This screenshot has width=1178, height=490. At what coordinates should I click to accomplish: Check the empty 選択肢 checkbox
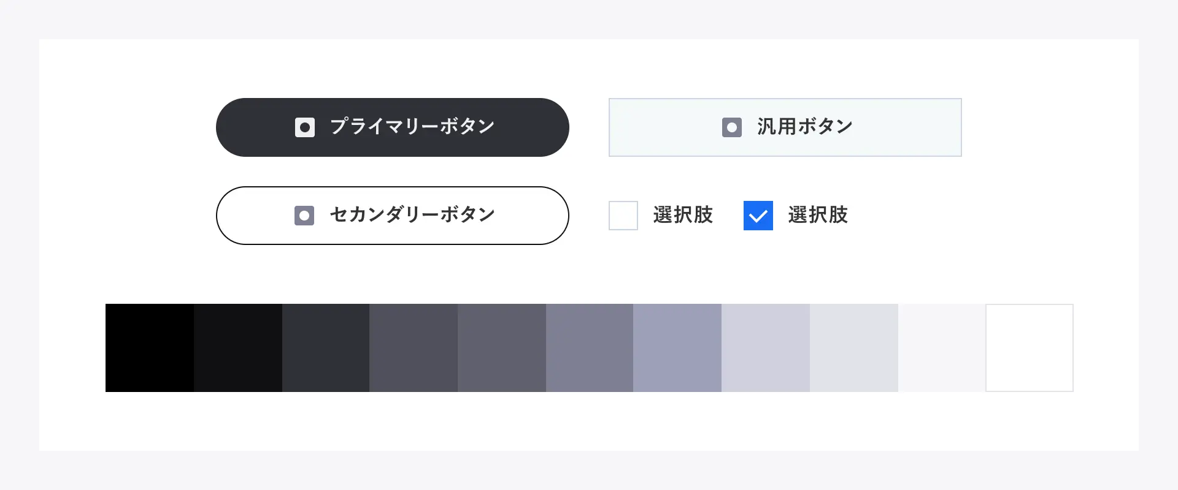[623, 216]
